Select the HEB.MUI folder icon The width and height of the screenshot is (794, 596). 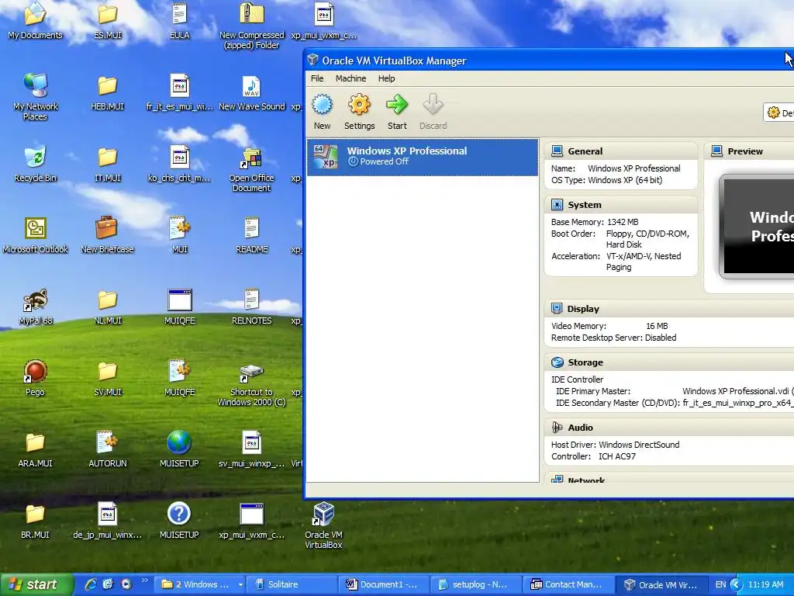107,92
